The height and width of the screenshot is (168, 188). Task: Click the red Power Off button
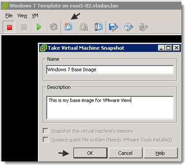(x=9, y=27)
